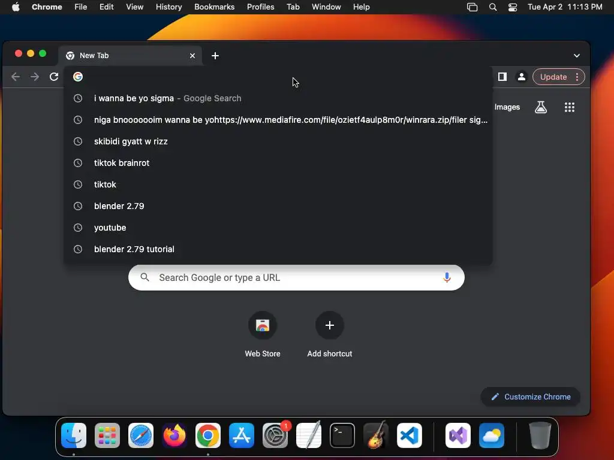The image size is (614, 460).
Task: Open the Chrome app menu
Action: click(x=47, y=7)
